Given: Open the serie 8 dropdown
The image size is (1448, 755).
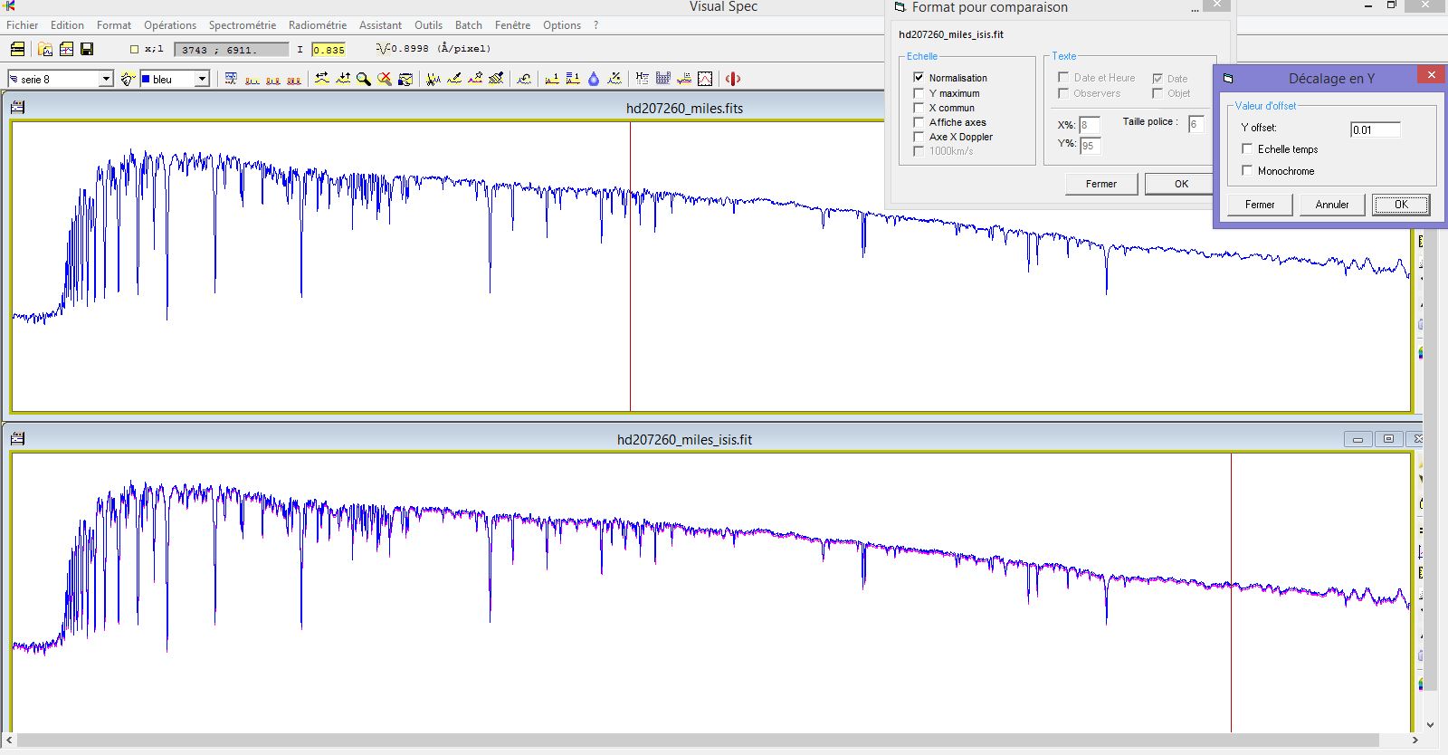Looking at the screenshot, I should [105, 80].
